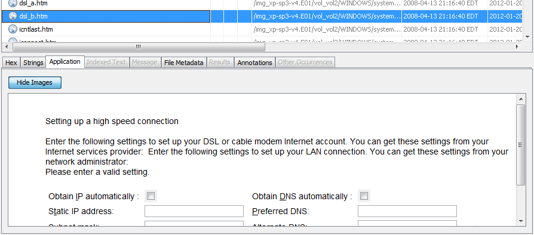Click the content viewer vertical scrollbar thumb
This screenshot has width=534, height=235.
pos(521,145)
